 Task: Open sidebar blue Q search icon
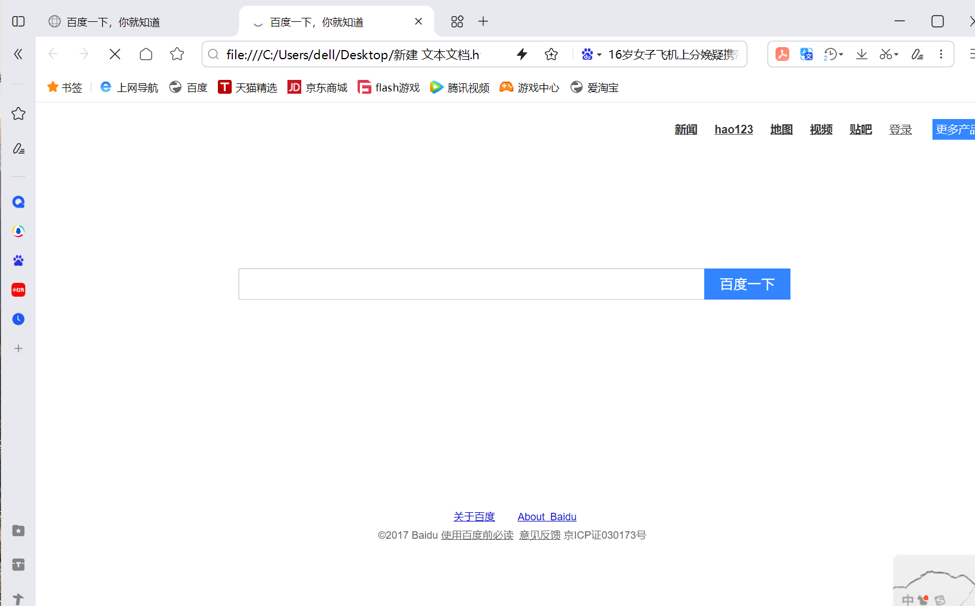(x=18, y=202)
